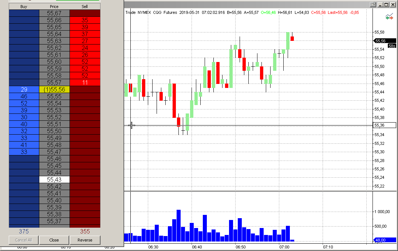Pop out the chart window with the detach icon
The image size is (398, 251).
tap(373, 5)
